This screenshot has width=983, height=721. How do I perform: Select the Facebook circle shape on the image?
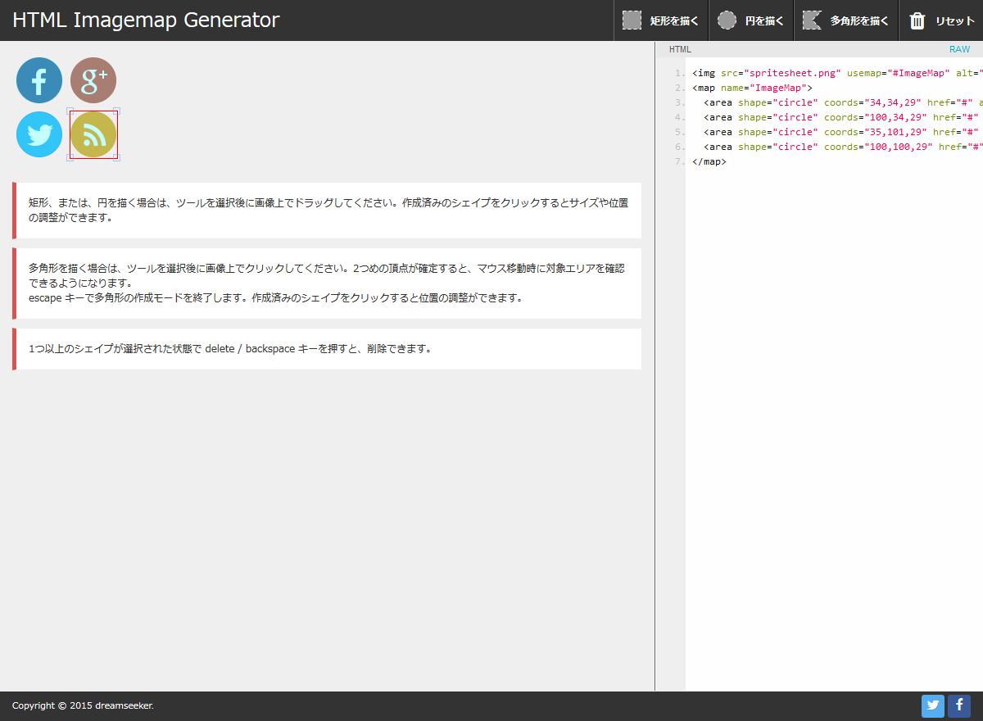click(x=39, y=80)
